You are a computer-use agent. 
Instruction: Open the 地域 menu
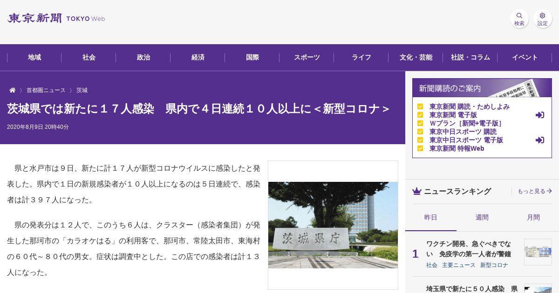pos(34,58)
